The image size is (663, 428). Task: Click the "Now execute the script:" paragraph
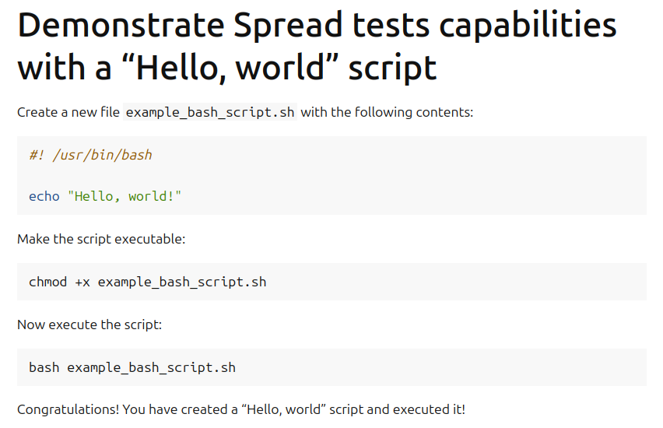pos(89,325)
